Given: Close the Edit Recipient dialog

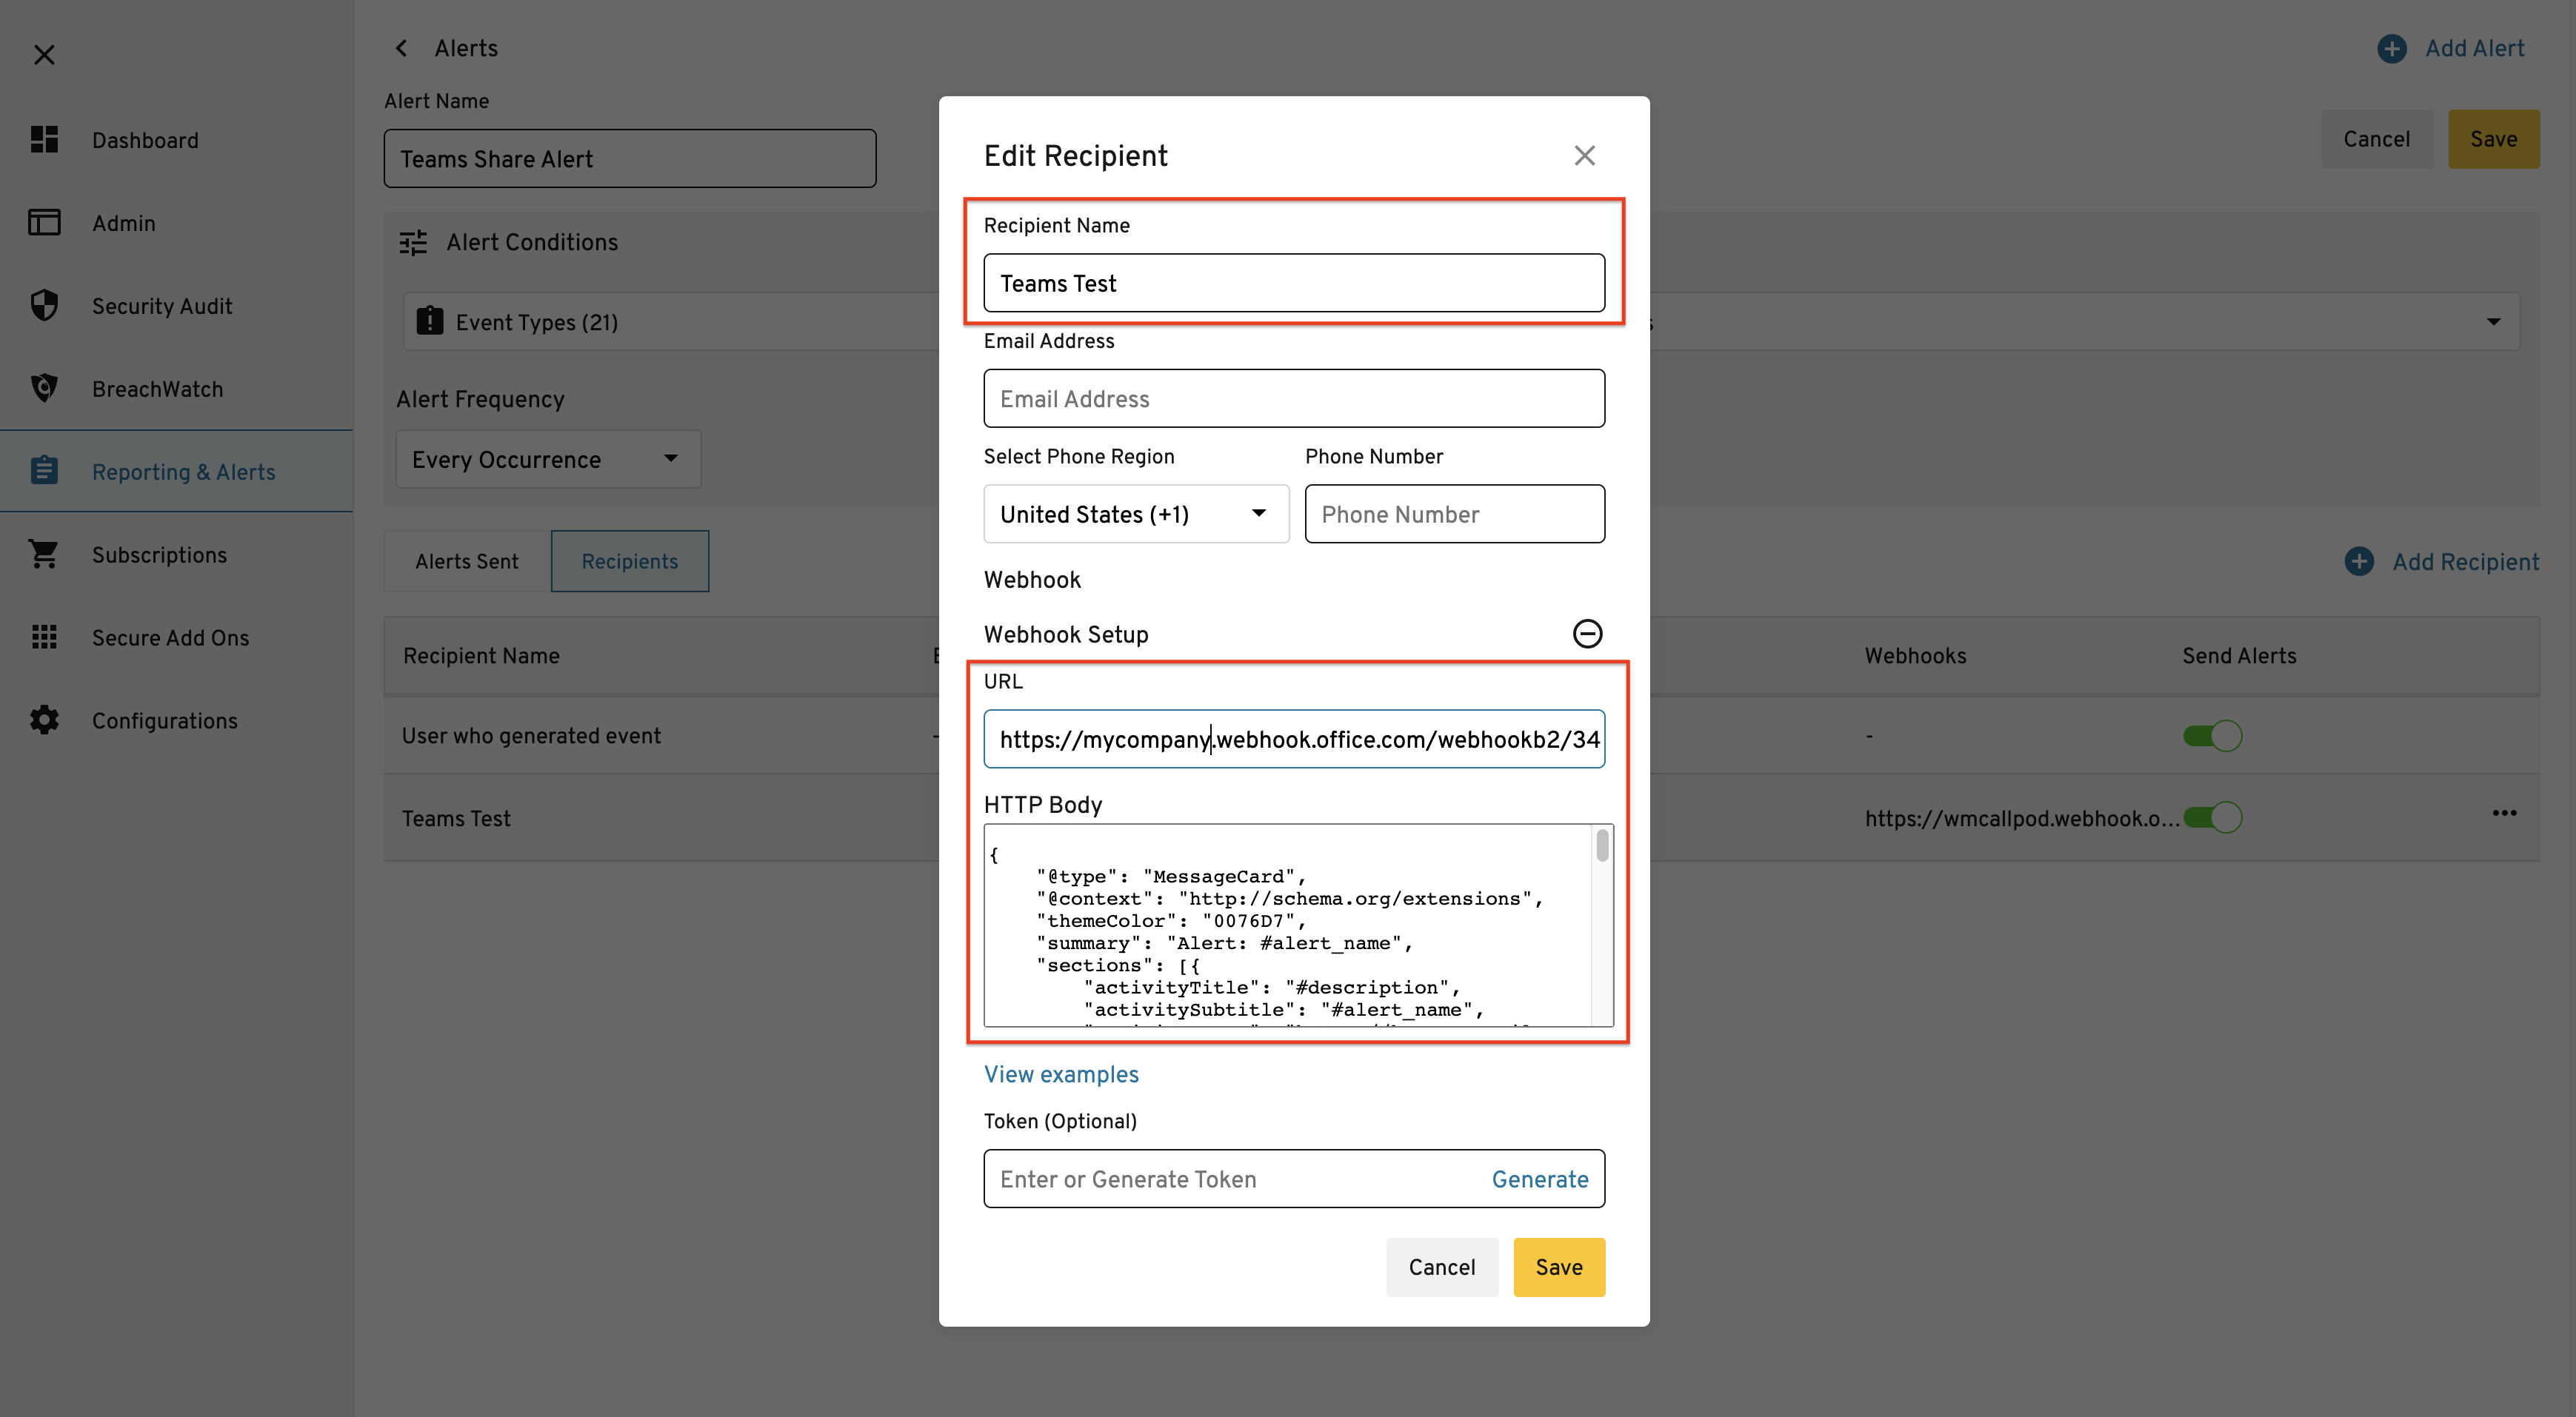Looking at the screenshot, I should coord(1584,156).
